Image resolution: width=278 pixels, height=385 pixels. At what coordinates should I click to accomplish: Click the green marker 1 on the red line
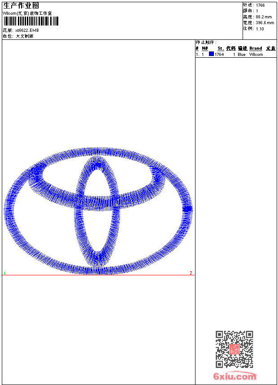point(4,273)
